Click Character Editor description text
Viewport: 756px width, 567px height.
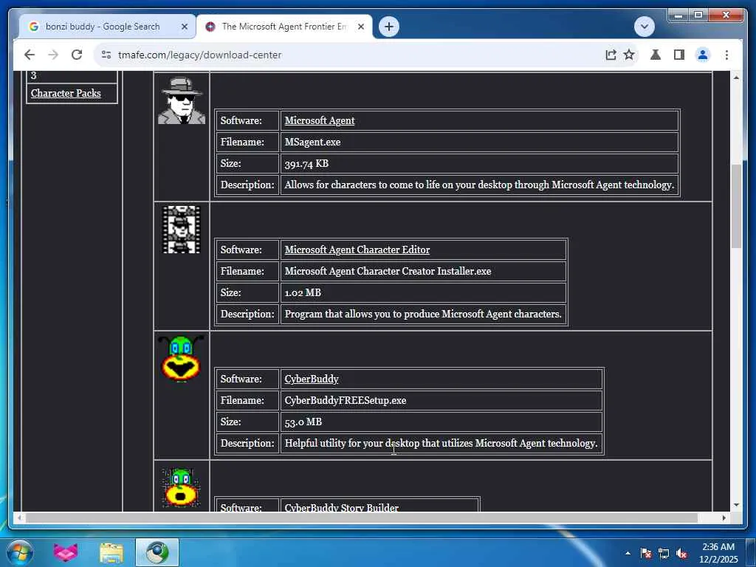point(423,314)
